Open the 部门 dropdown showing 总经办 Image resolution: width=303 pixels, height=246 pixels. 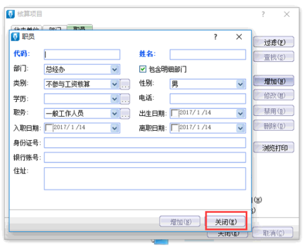click(x=114, y=69)
